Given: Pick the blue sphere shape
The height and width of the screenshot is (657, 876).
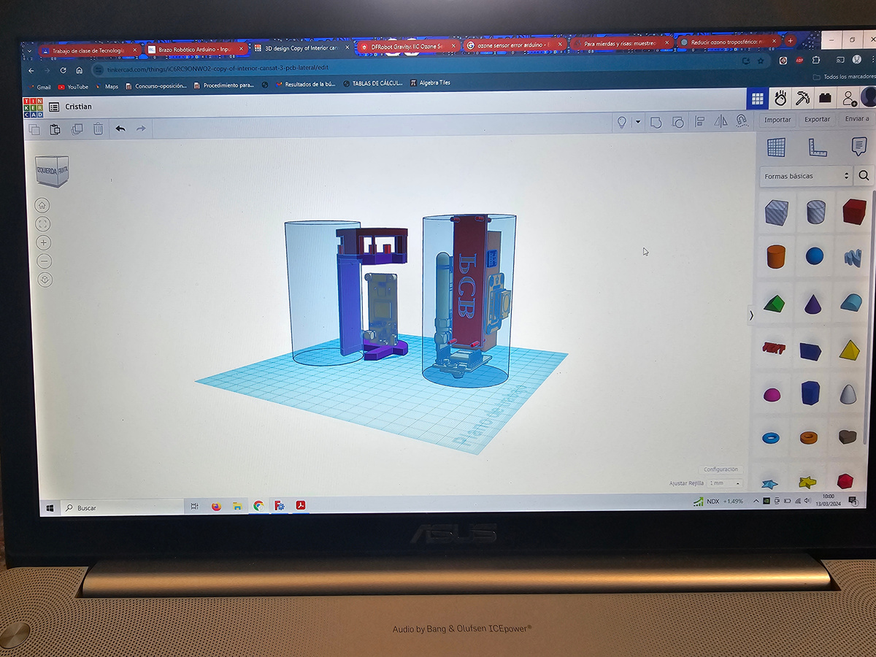Looking at the screenshot, I should point(815,255).
